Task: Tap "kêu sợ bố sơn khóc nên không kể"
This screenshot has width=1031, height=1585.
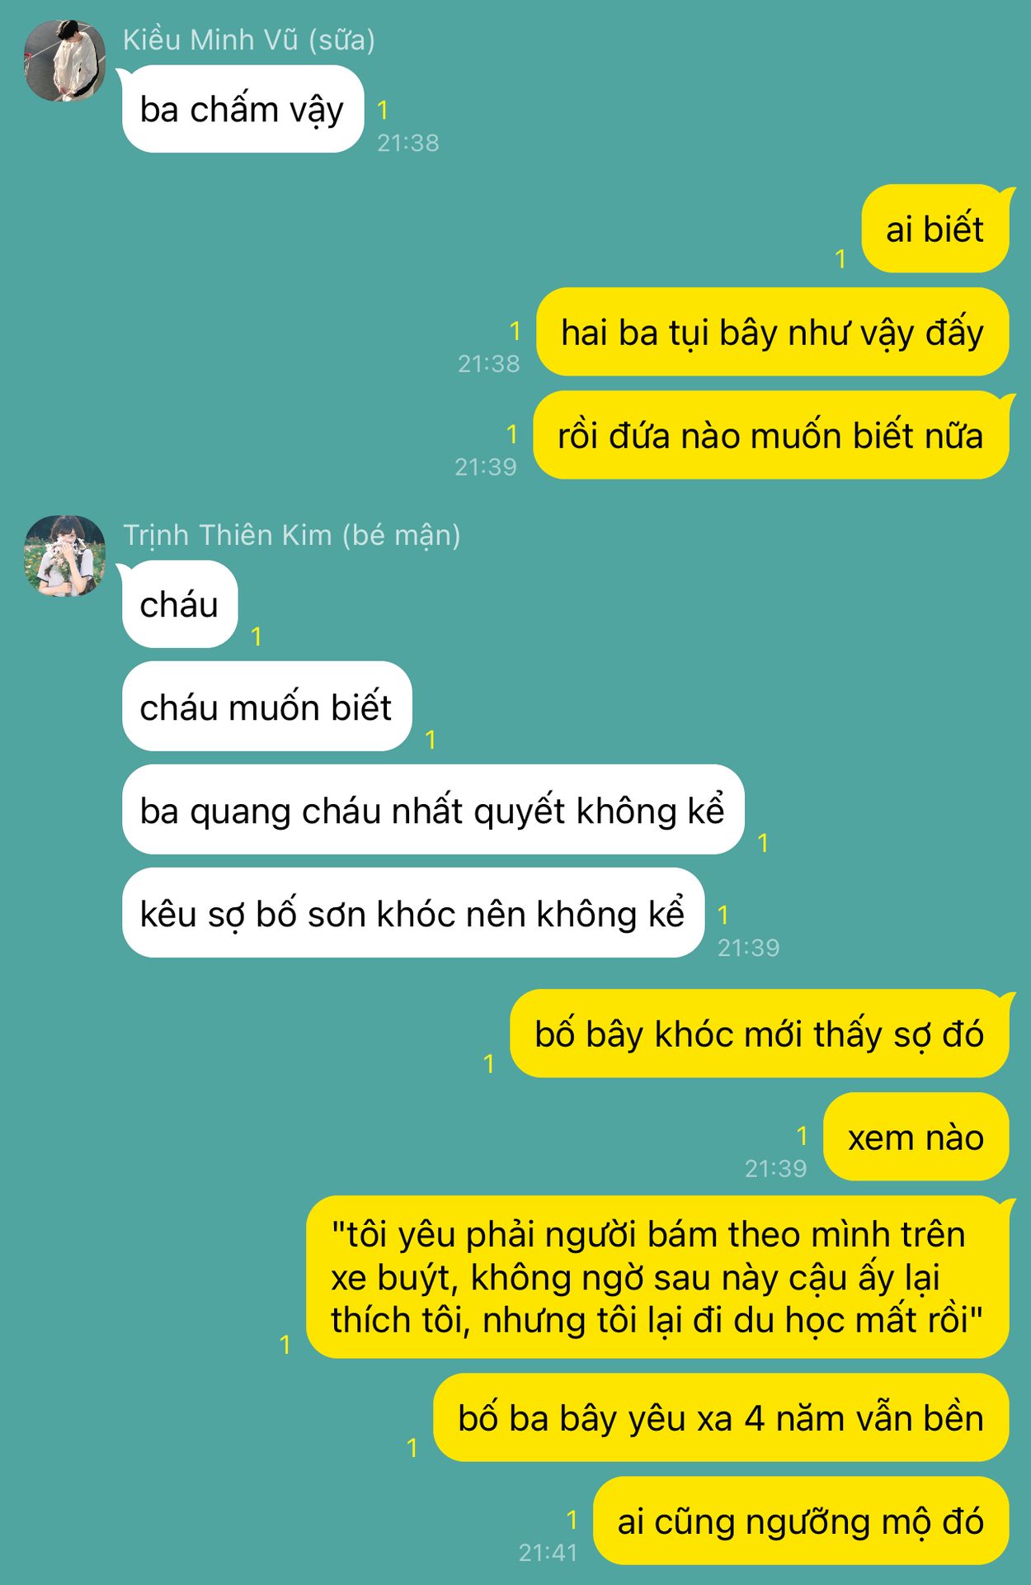Action: [412, 913]
